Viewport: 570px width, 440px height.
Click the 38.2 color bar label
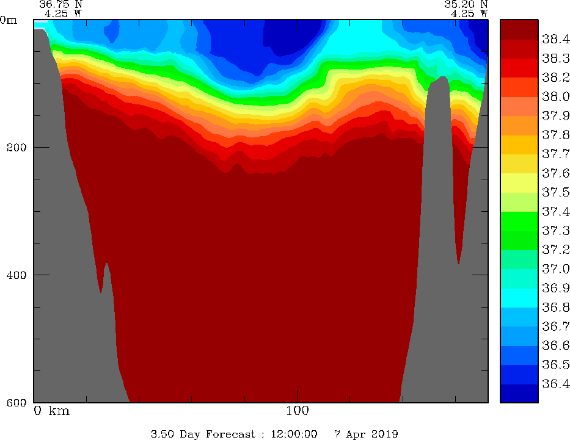point(555,78)
